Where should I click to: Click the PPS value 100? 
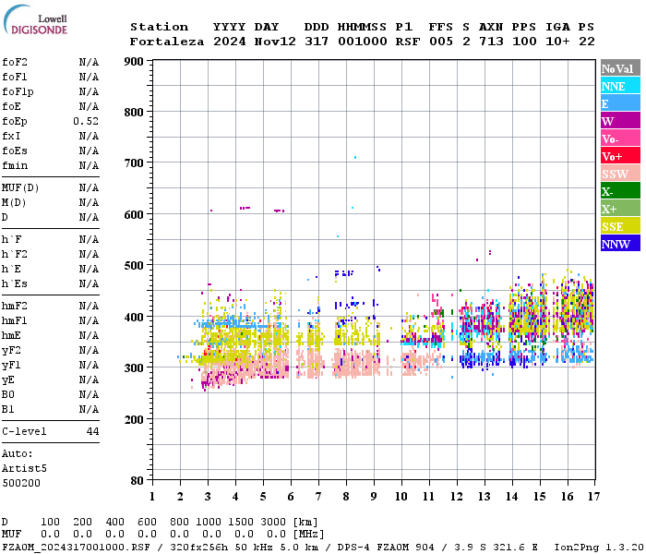tap(524, 42)
